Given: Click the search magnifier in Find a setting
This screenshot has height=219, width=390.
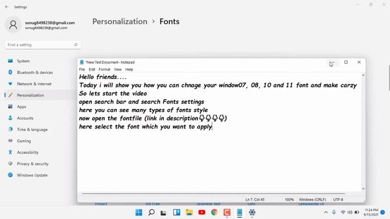Looking at the screenshot, I should [x=76, y=44].
